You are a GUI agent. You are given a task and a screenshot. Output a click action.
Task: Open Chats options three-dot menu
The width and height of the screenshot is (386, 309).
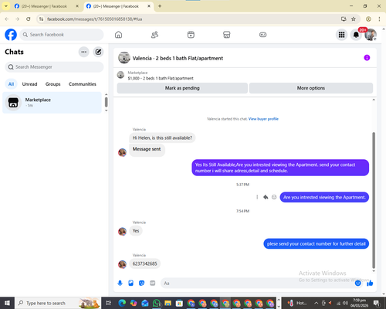pos(83,52)
